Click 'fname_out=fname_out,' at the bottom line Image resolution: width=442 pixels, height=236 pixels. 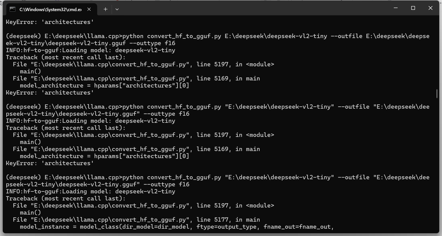point(298,227)
